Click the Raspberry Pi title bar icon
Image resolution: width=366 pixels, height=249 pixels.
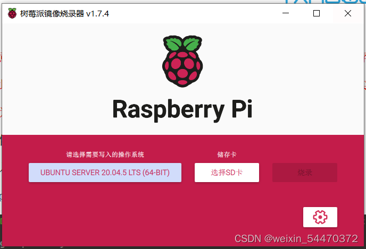(12, 13)
